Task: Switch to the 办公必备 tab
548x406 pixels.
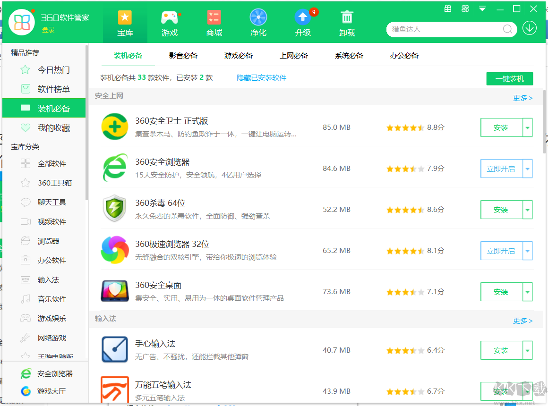Action: 404,55
